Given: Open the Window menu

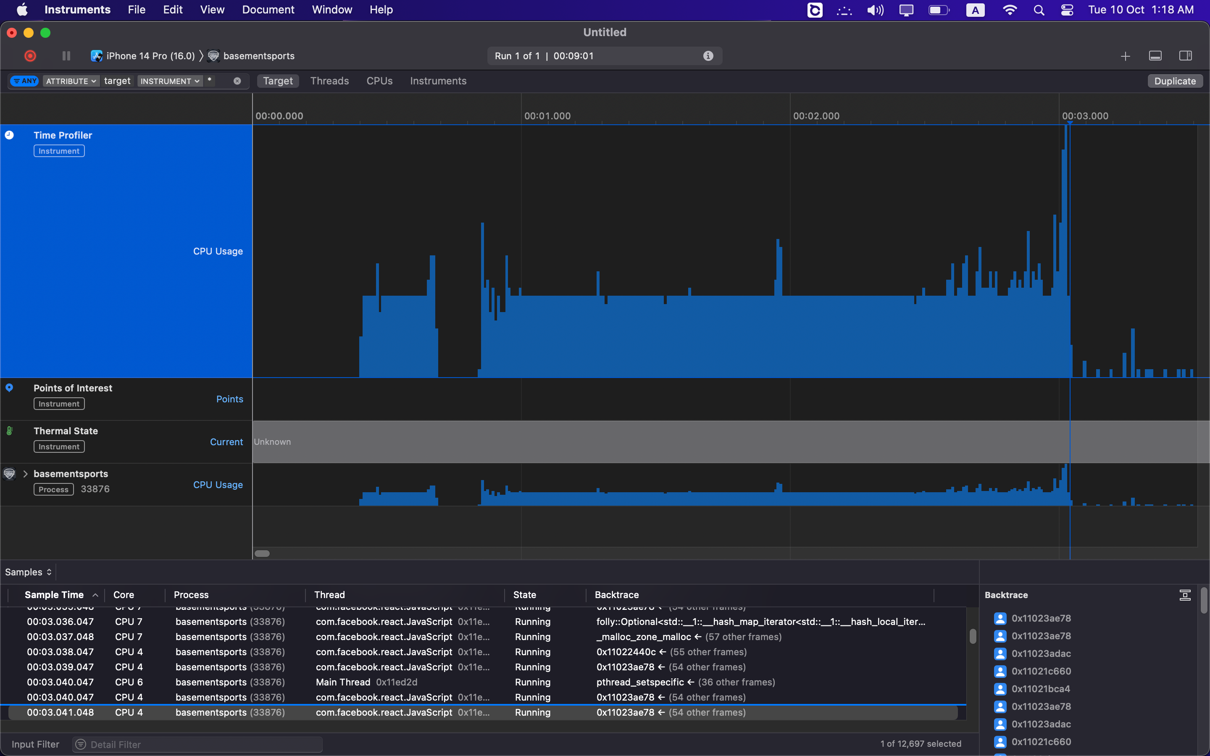Looking at the screenshot, I should pos(332,10).
